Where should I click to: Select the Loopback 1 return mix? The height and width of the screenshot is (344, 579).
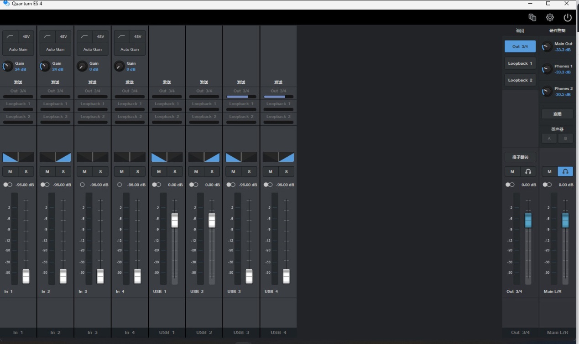click(520, 64)
